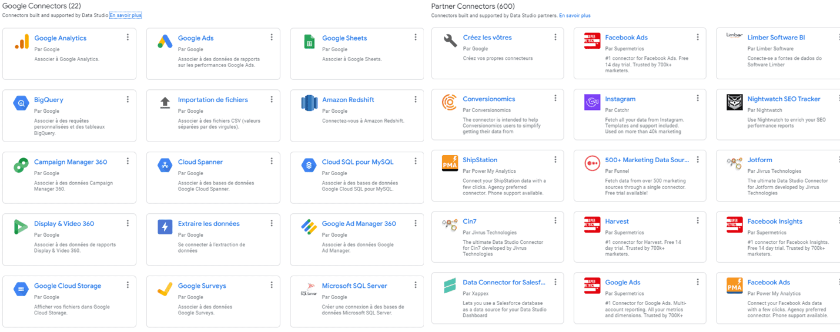Click the Google Cloud Storage icon
Viewport: 840px width, 332px height.
coord(21,290)
